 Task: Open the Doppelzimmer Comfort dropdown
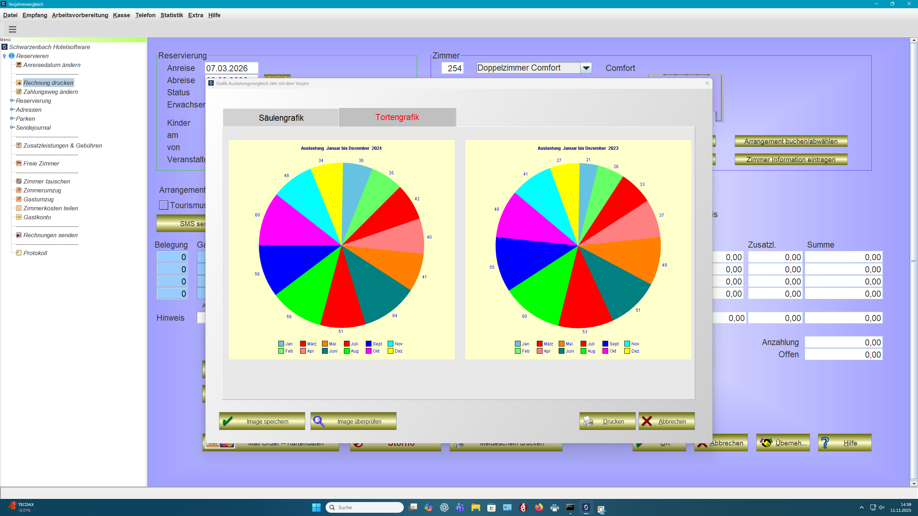586,68
